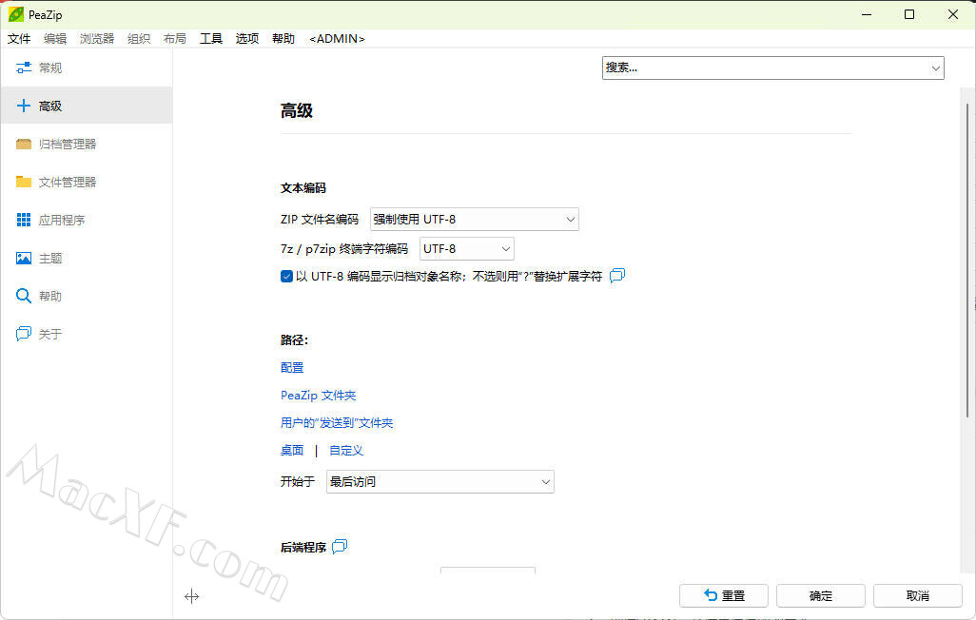
Task: Open the 编辑 menu
Action: (55, 39)
